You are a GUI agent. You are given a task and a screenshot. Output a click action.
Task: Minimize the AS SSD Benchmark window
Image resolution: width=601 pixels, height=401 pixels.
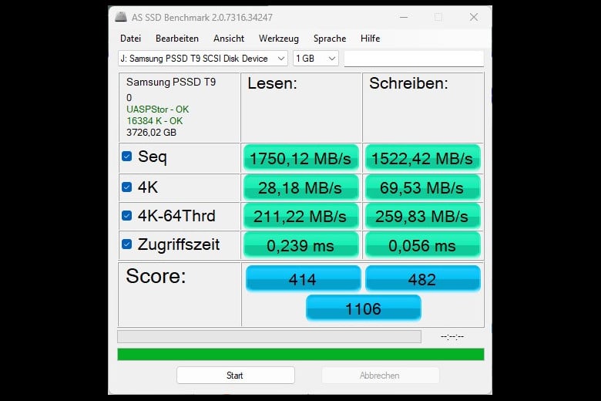pos(404,17)
